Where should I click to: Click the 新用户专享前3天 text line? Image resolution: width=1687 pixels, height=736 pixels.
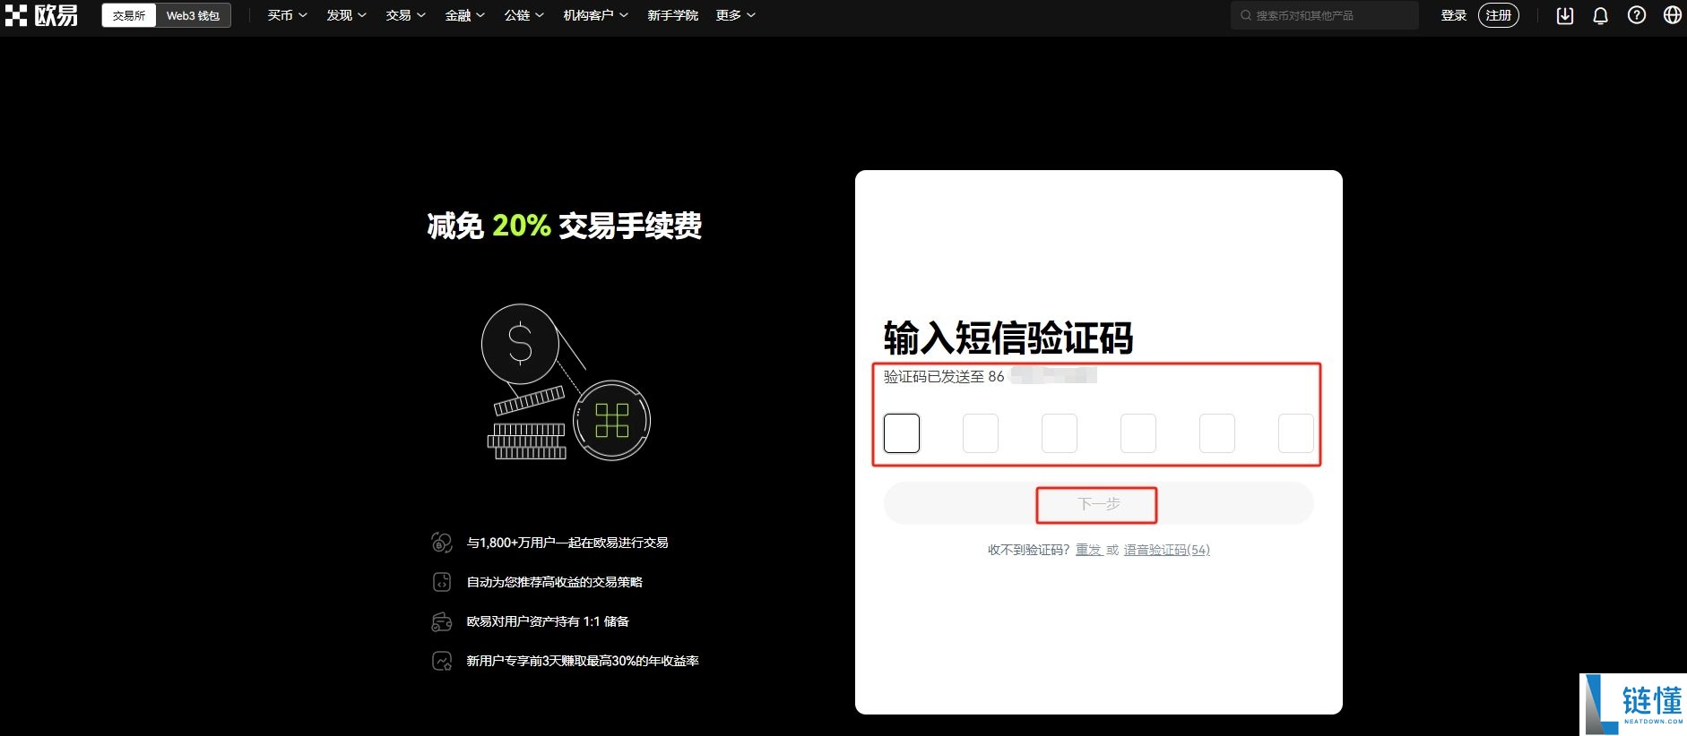[583, 661]
